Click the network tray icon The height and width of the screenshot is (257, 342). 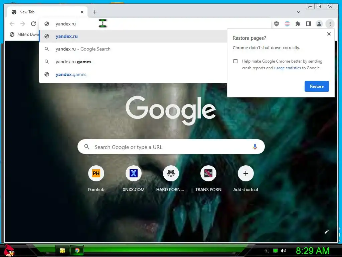pos(276,251)
